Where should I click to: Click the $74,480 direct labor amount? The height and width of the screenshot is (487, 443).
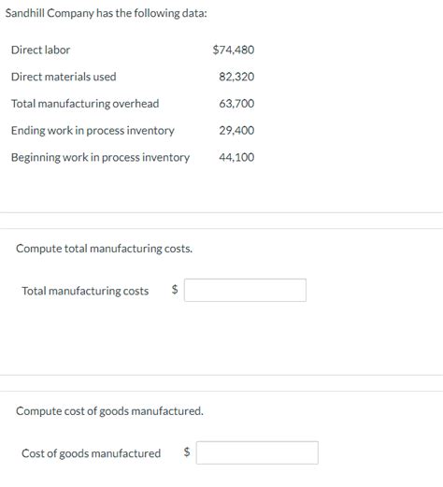pos(234,50)
